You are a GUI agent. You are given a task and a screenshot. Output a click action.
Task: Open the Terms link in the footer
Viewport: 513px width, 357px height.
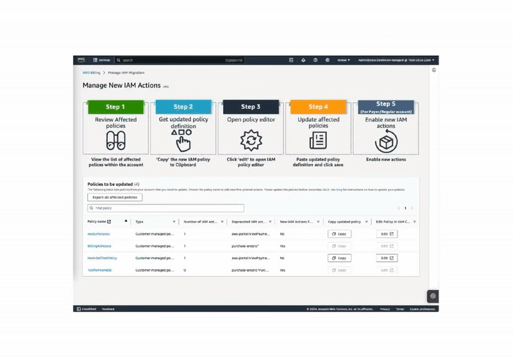point(399,309)
